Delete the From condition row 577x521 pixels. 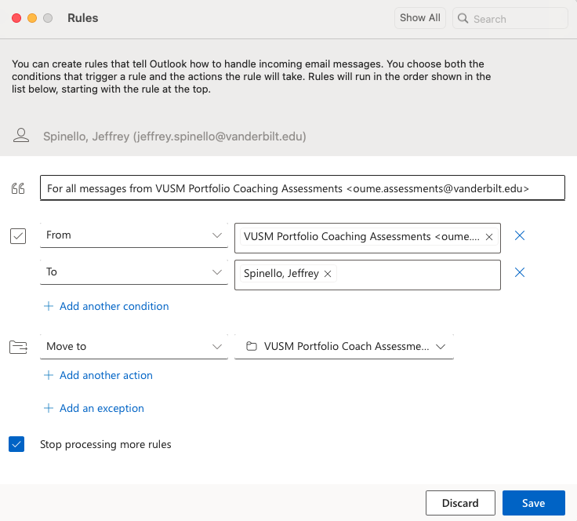point(520,235)
